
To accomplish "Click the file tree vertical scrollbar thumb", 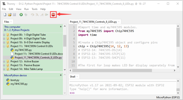I will pyautogui.click(x=65, y=41).
